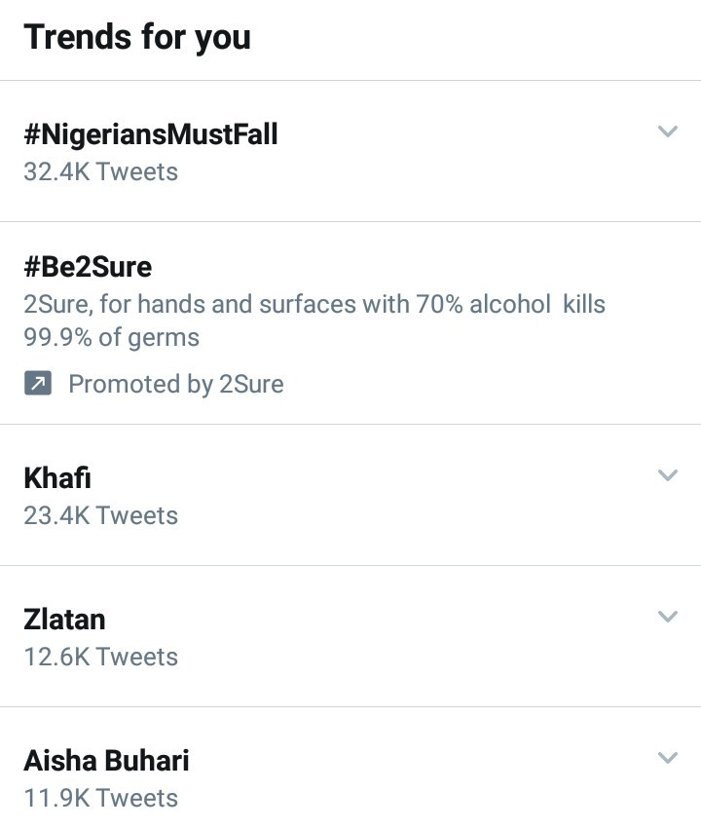Click the "Trends for you" heading
This screenshot has height=829, width=701.
tap(137, 37)
